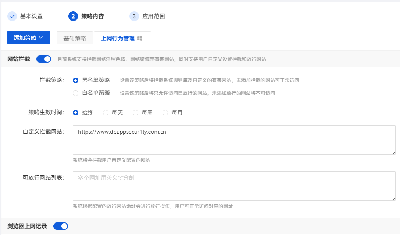Click the Windows logo in 上网行为管理 tab
The height and width of the screenshot is (235, 400).
140,38
